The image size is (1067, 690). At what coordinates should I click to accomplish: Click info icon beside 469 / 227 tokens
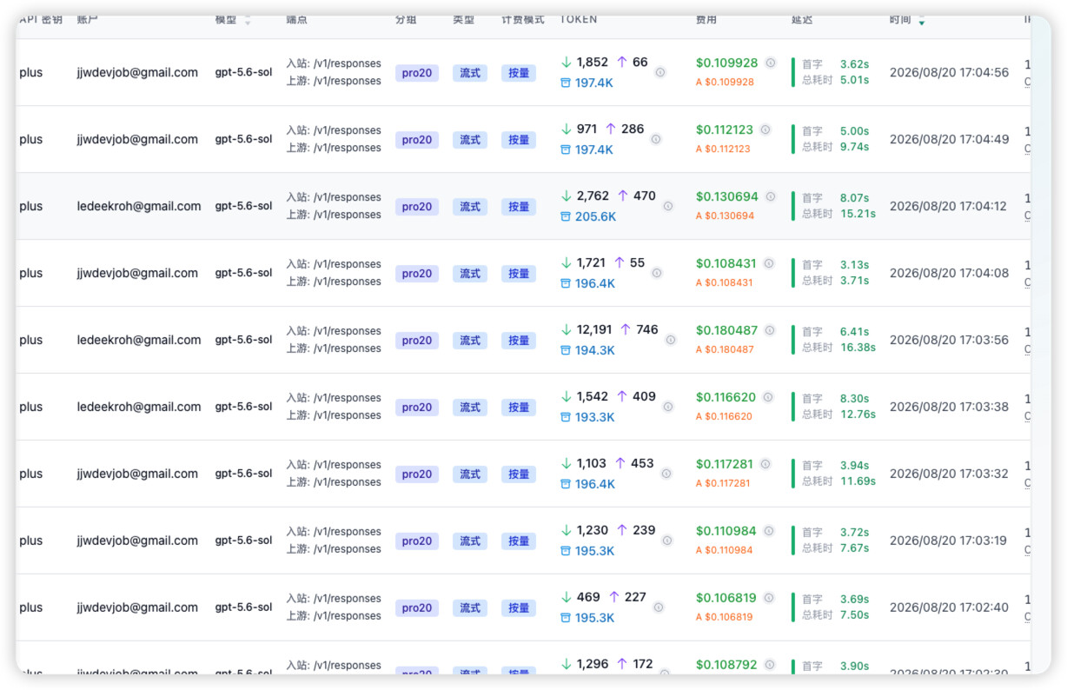tap(659, 607)
